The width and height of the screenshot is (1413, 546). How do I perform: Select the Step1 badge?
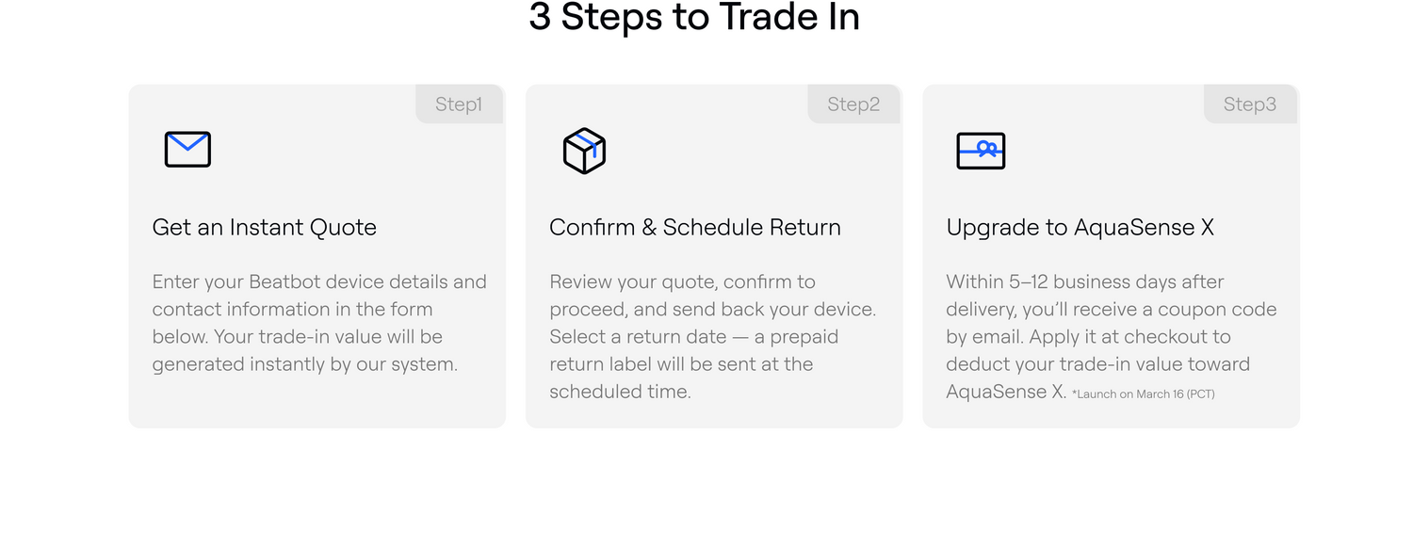pyautogui.click(x=459, y=104)
